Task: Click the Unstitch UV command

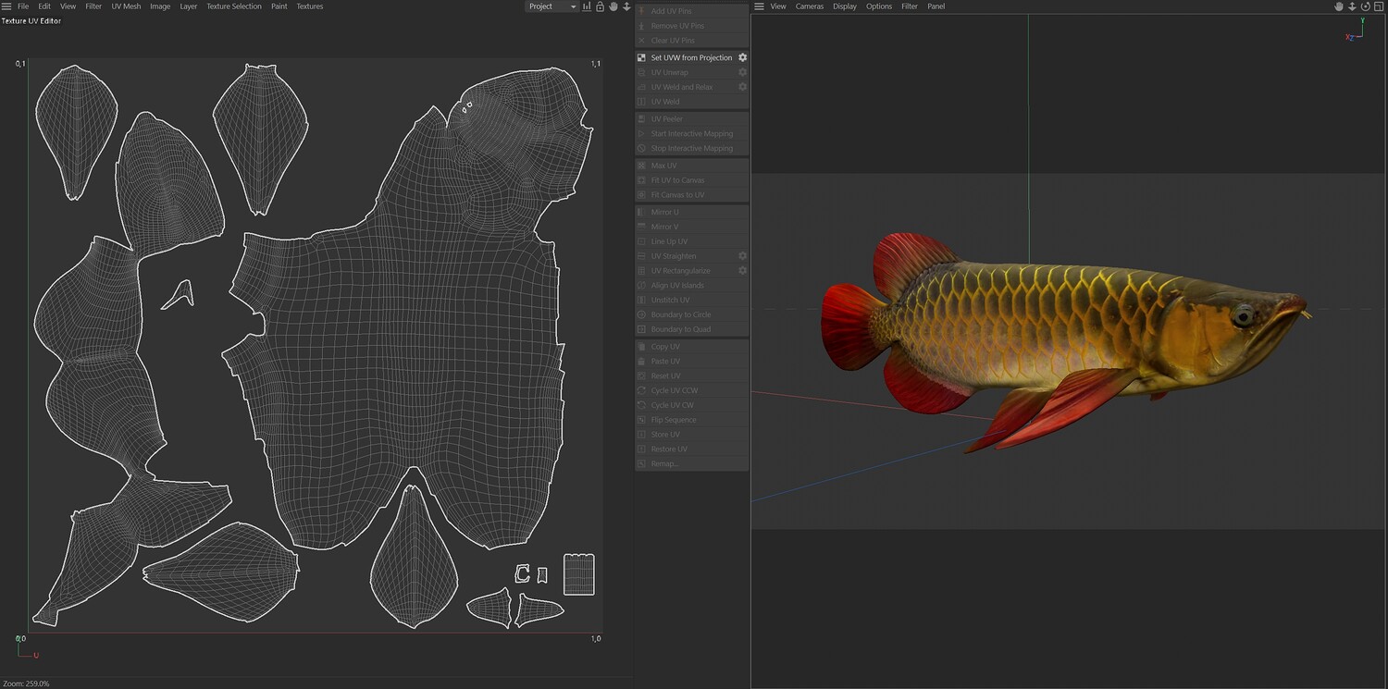Action: pos(692,300)
